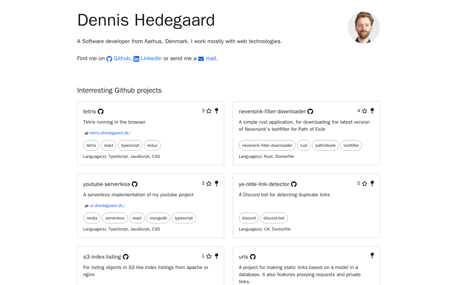The width and height of the screenshot is (457, 285).
Task: Click the pin icon on neversink-filter-downloader card
Action: click(372, 111)
